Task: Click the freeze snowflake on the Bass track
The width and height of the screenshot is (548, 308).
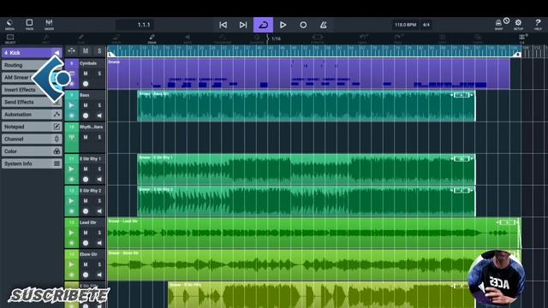Action: click(x=72, y=115)
